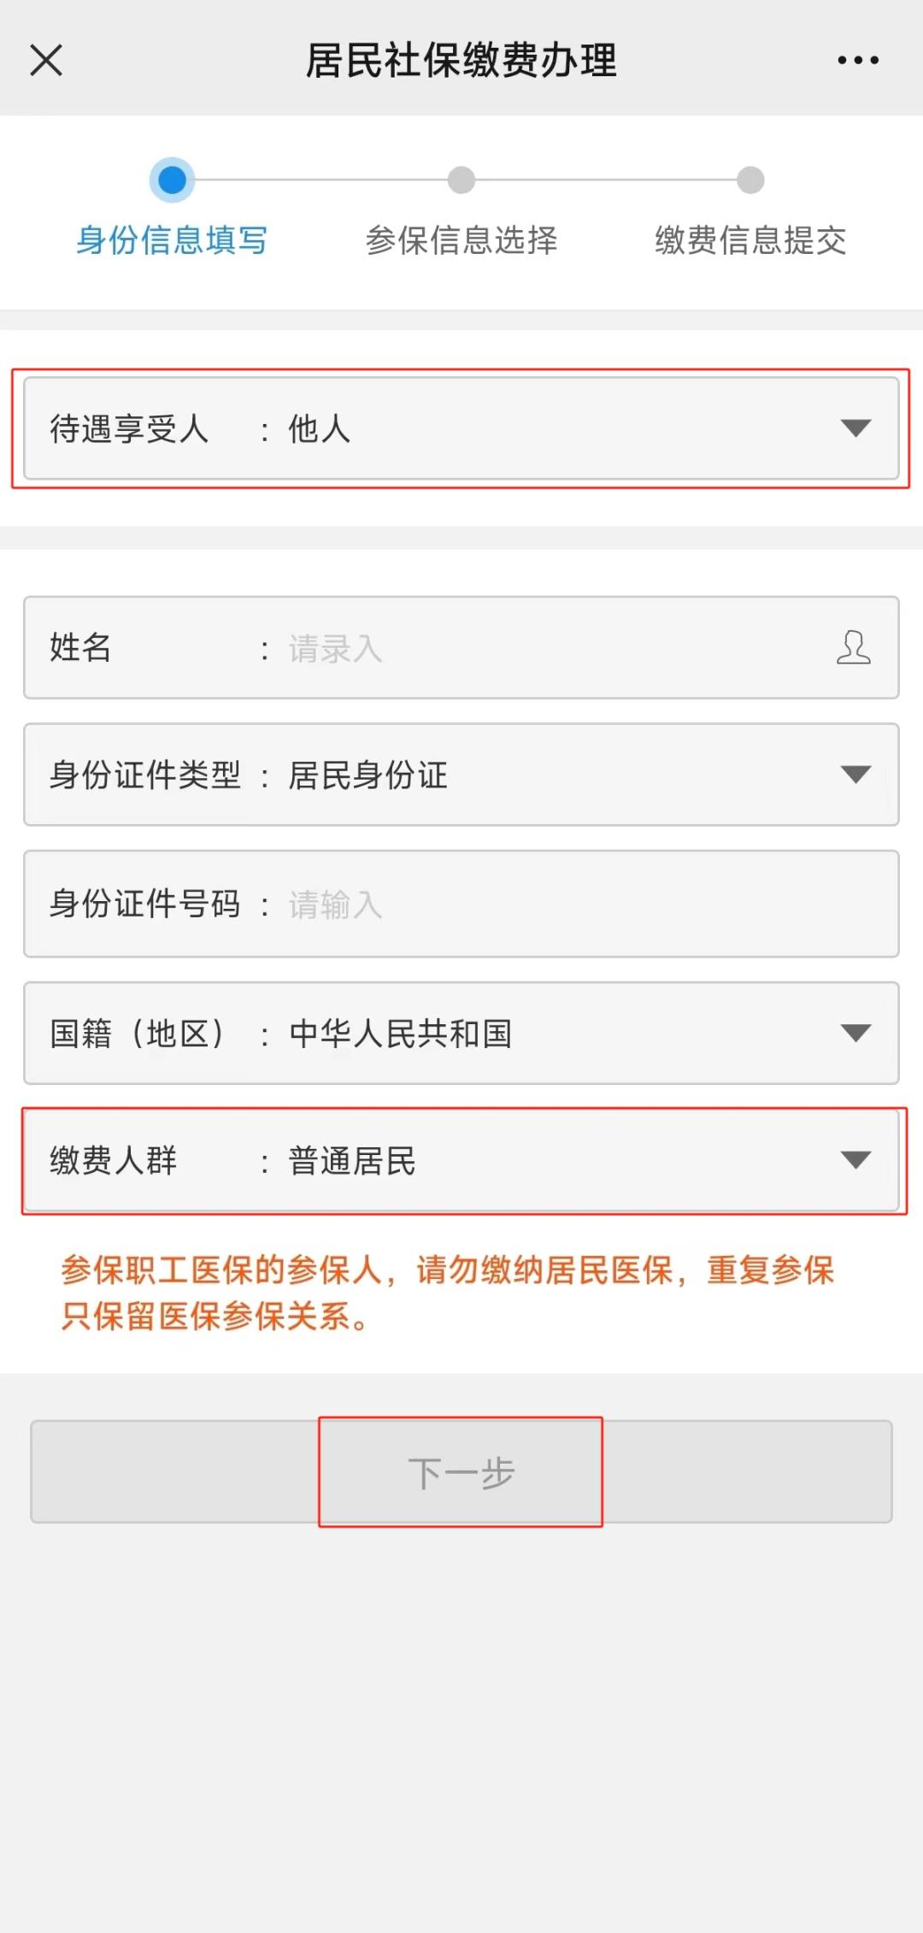Image resolution: width=923 pixels, height=1933 pixels.
Task: Click the 姓名 input field placeholder
Action: coord(335,649)
